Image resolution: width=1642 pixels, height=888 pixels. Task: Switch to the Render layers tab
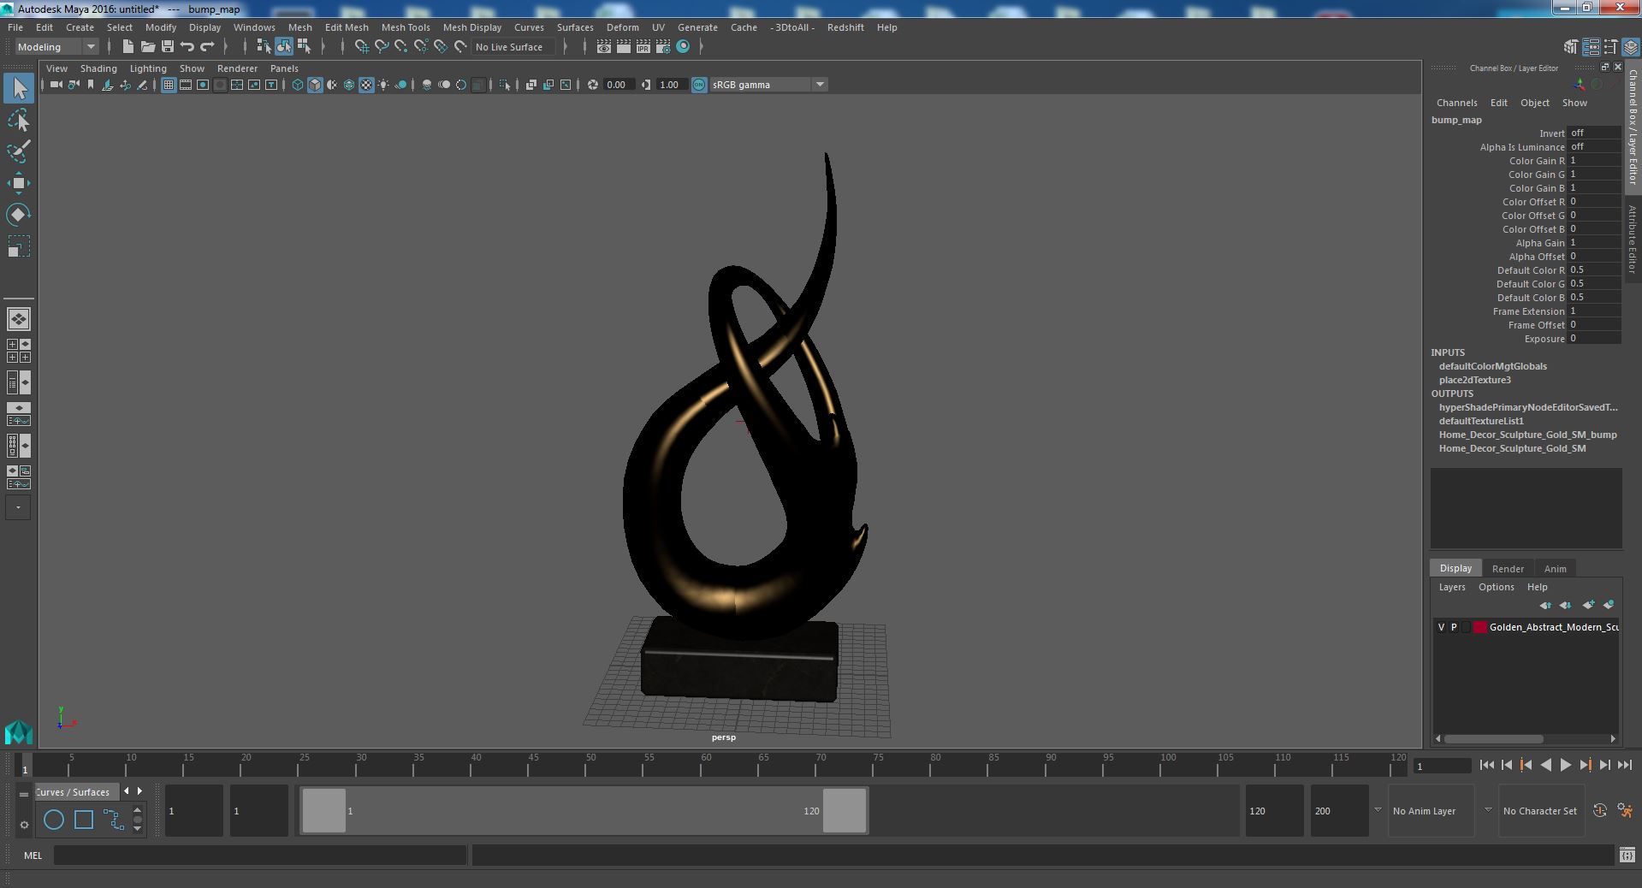click(x=1508, y=569)
